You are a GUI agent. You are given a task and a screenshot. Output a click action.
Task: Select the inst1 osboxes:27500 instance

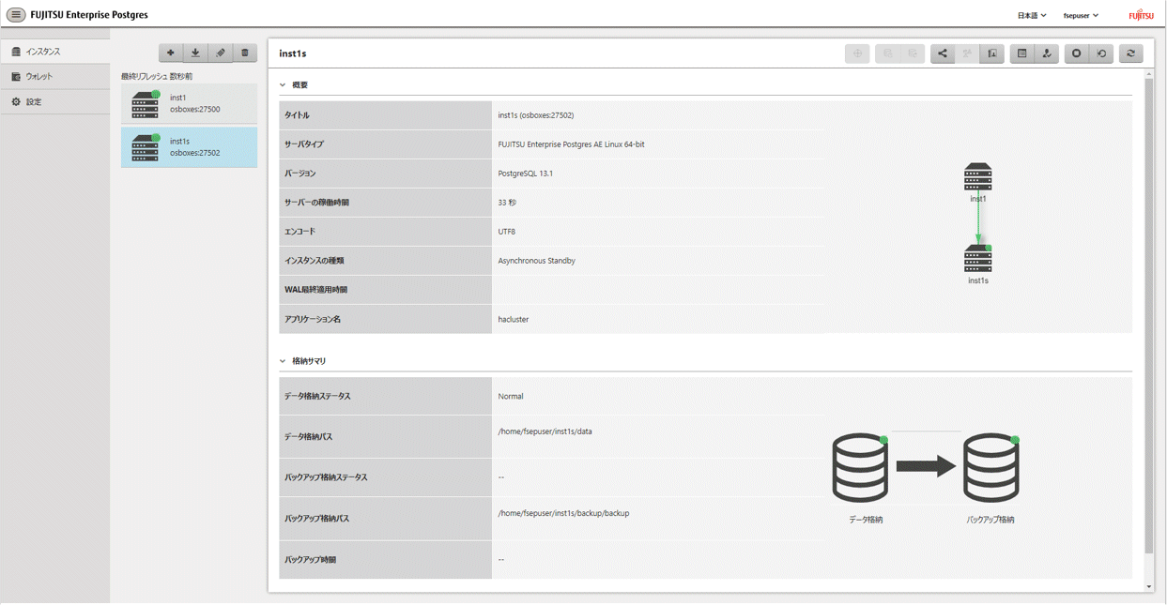click(189, 103)
